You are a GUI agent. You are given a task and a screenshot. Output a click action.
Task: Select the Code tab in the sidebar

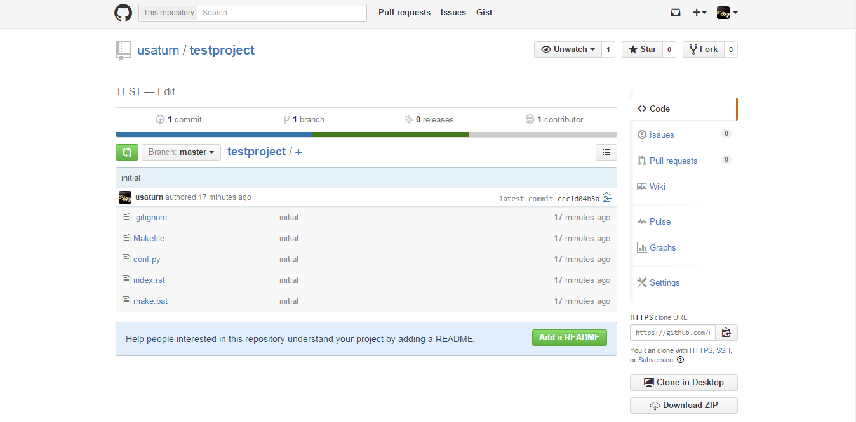tap(684, 109)
